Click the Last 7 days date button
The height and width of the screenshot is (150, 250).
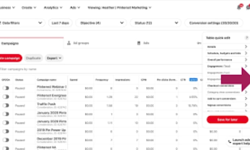coord(60,23)
